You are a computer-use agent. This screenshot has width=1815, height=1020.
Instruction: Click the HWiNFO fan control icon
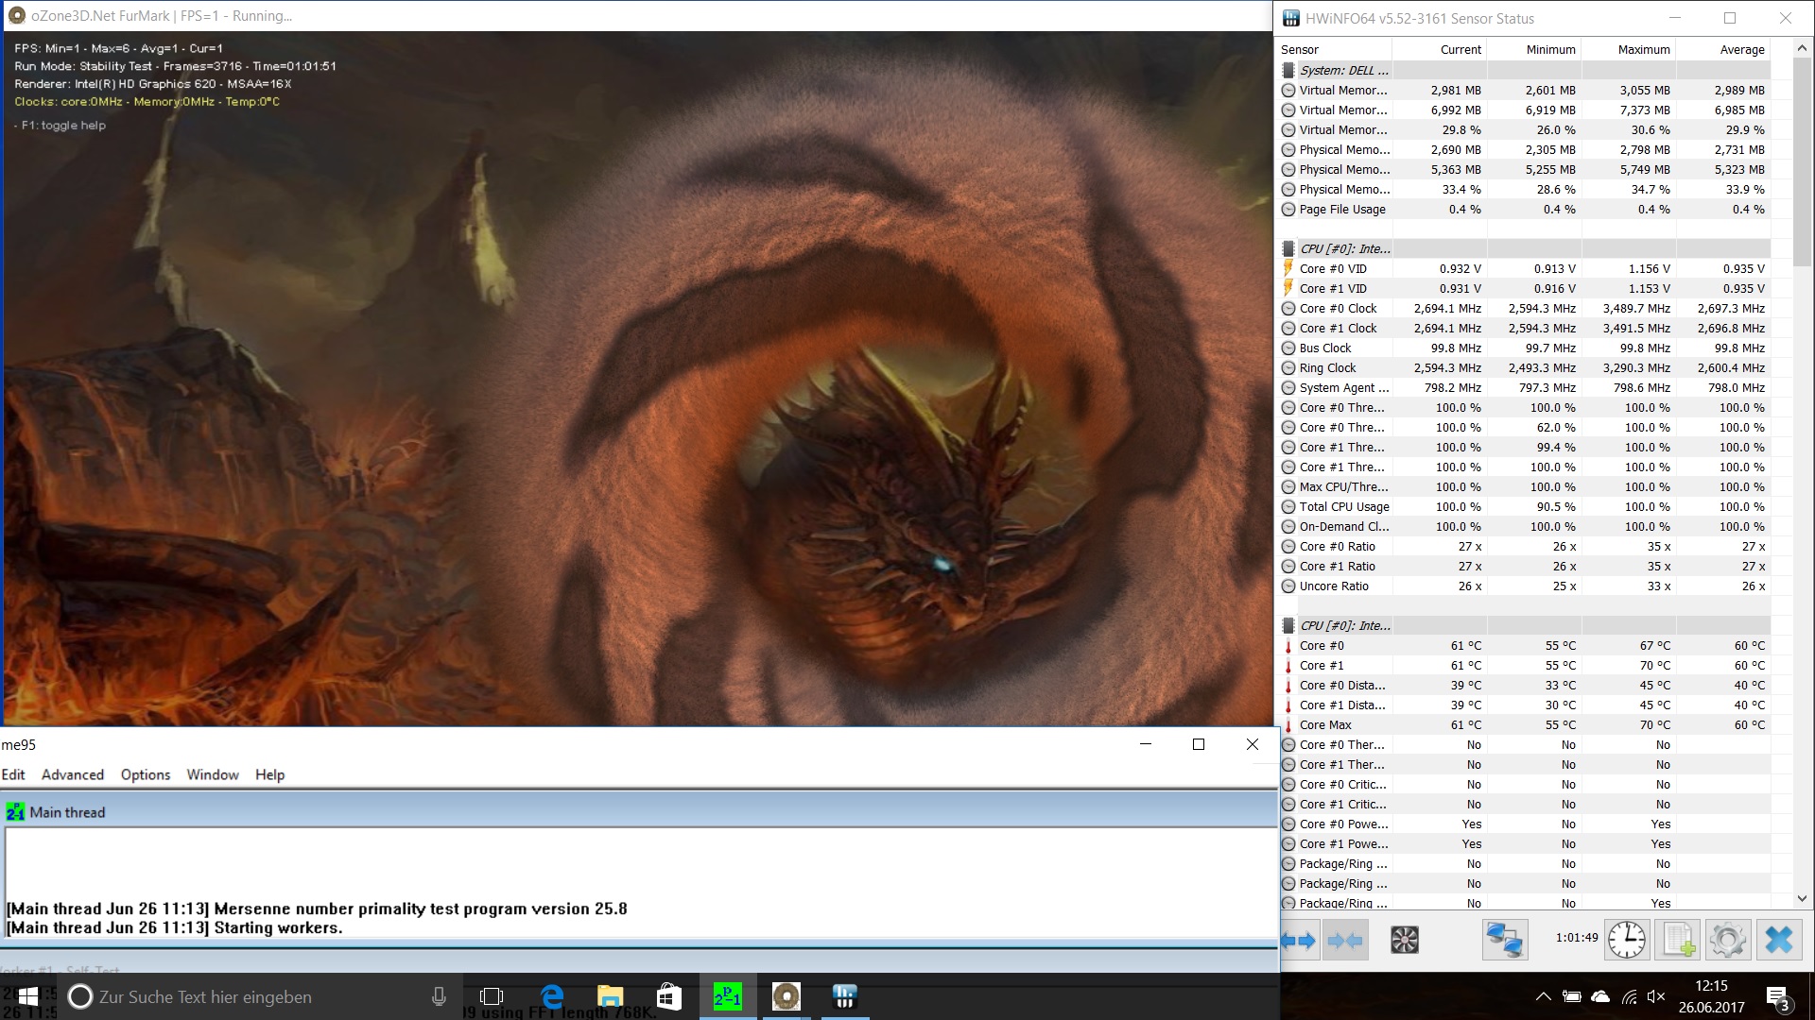1404,940
